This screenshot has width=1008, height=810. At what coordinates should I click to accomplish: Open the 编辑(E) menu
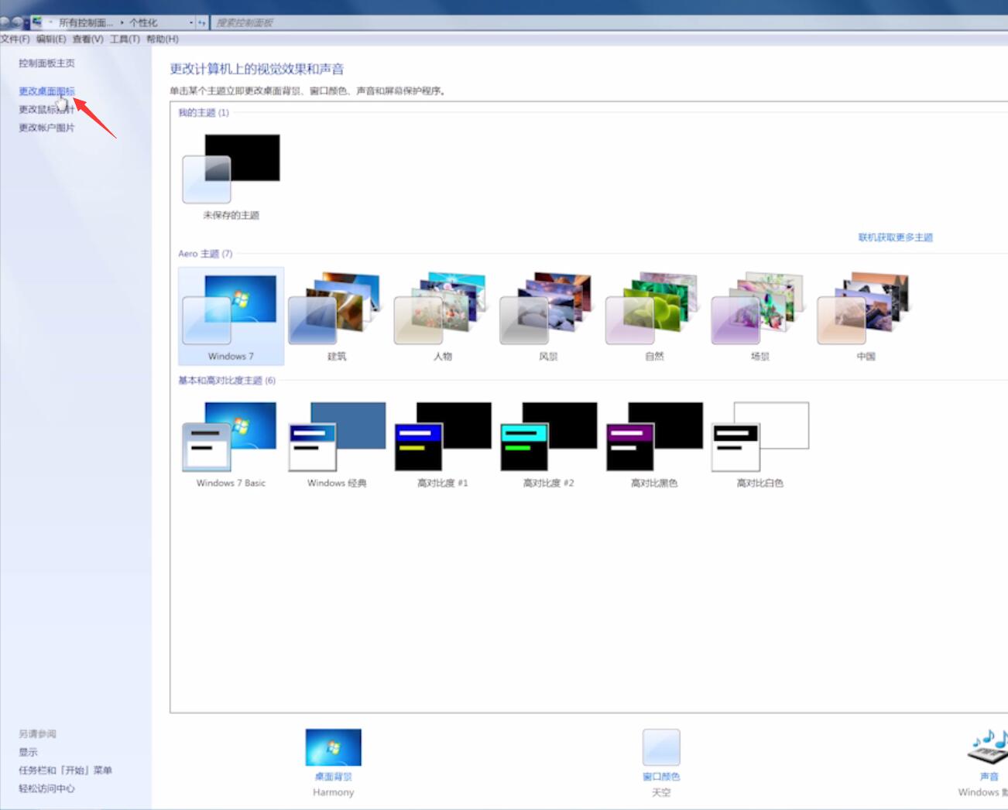coord(51,39)
